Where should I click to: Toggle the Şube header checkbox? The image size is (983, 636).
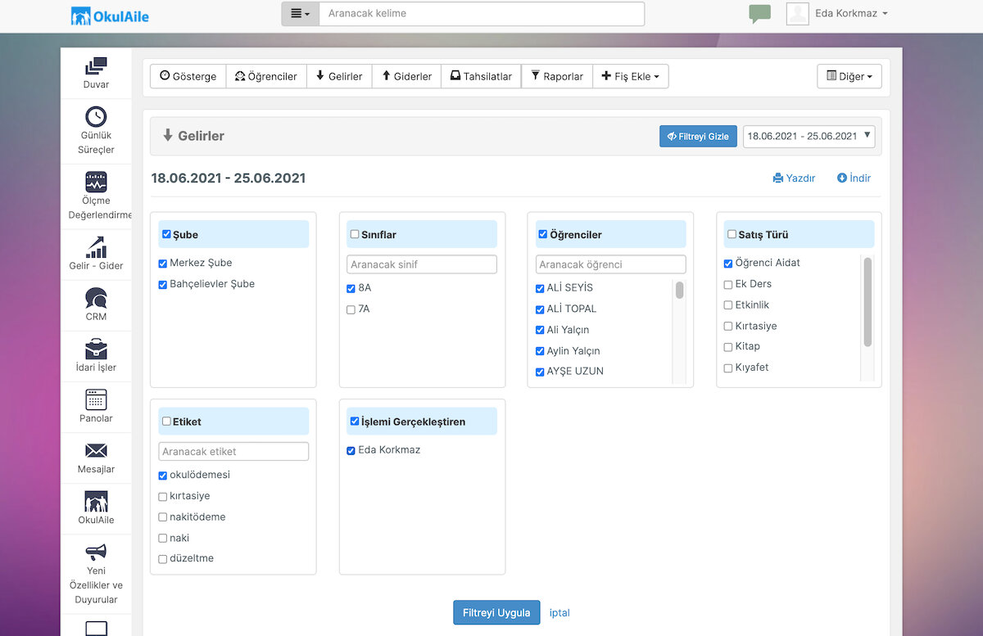point(166,234)
